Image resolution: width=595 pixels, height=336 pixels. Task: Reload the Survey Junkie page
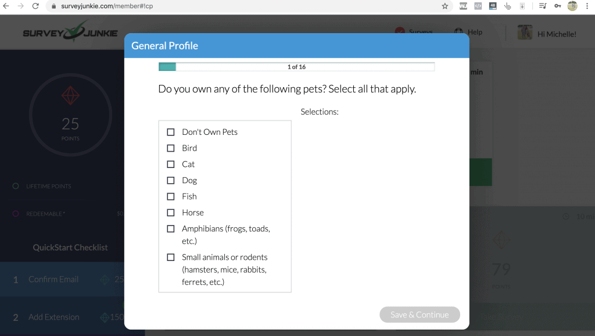[x=35, y=6]
